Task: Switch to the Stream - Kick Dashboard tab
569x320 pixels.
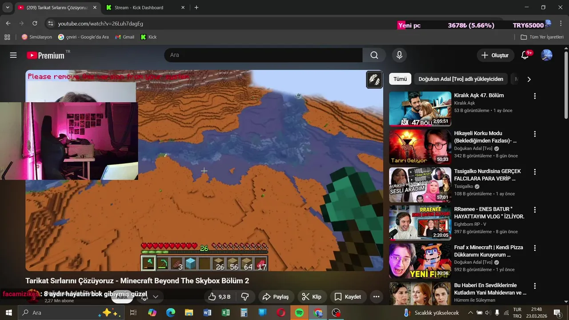Action: (145, 8)
